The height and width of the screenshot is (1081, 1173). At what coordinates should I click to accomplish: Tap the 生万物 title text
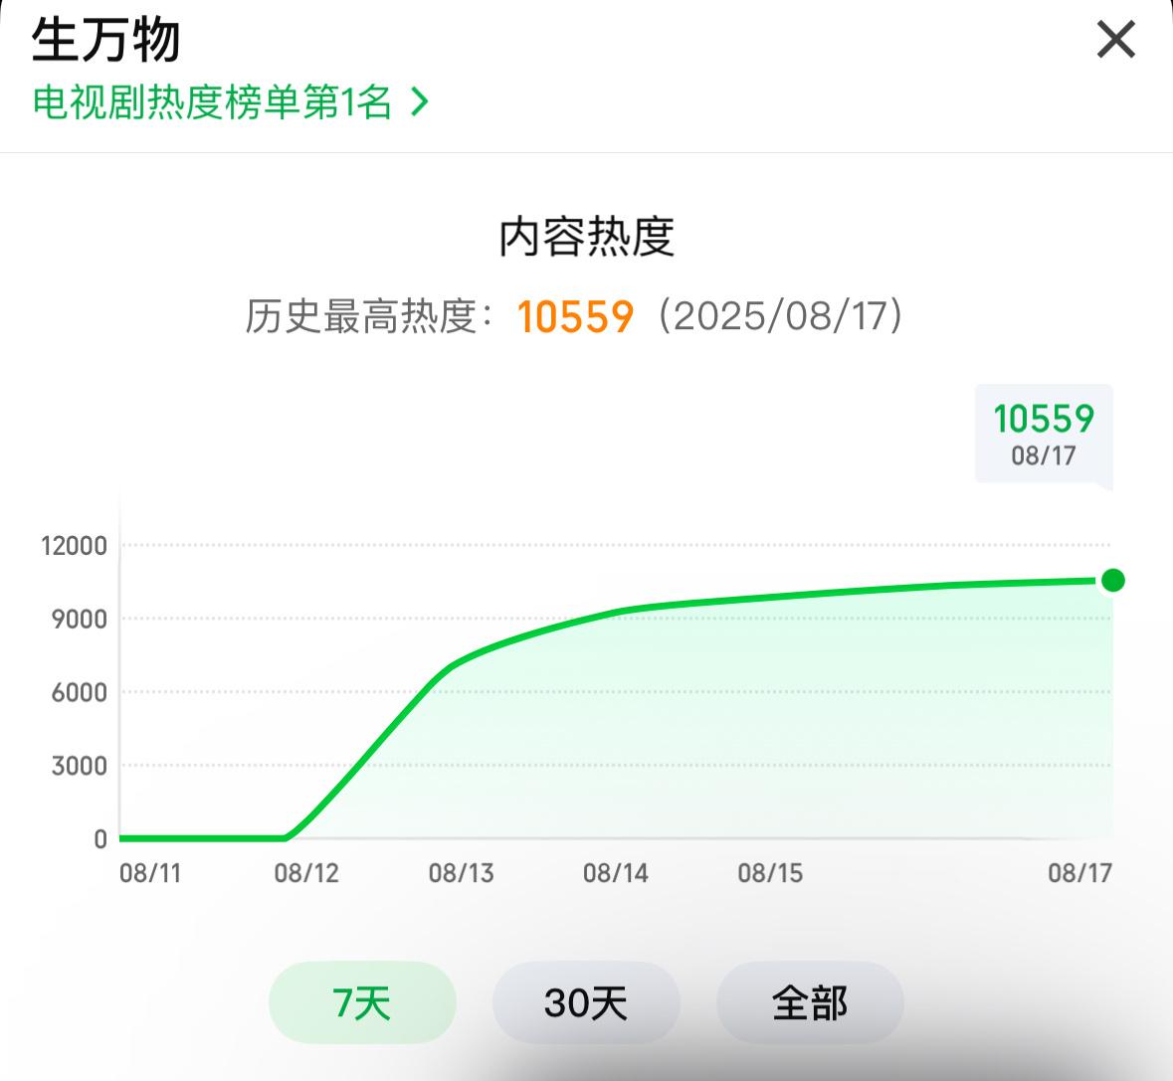click(x=105, y=41)
